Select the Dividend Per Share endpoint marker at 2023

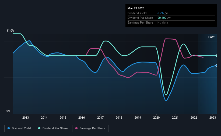[216, 56]
